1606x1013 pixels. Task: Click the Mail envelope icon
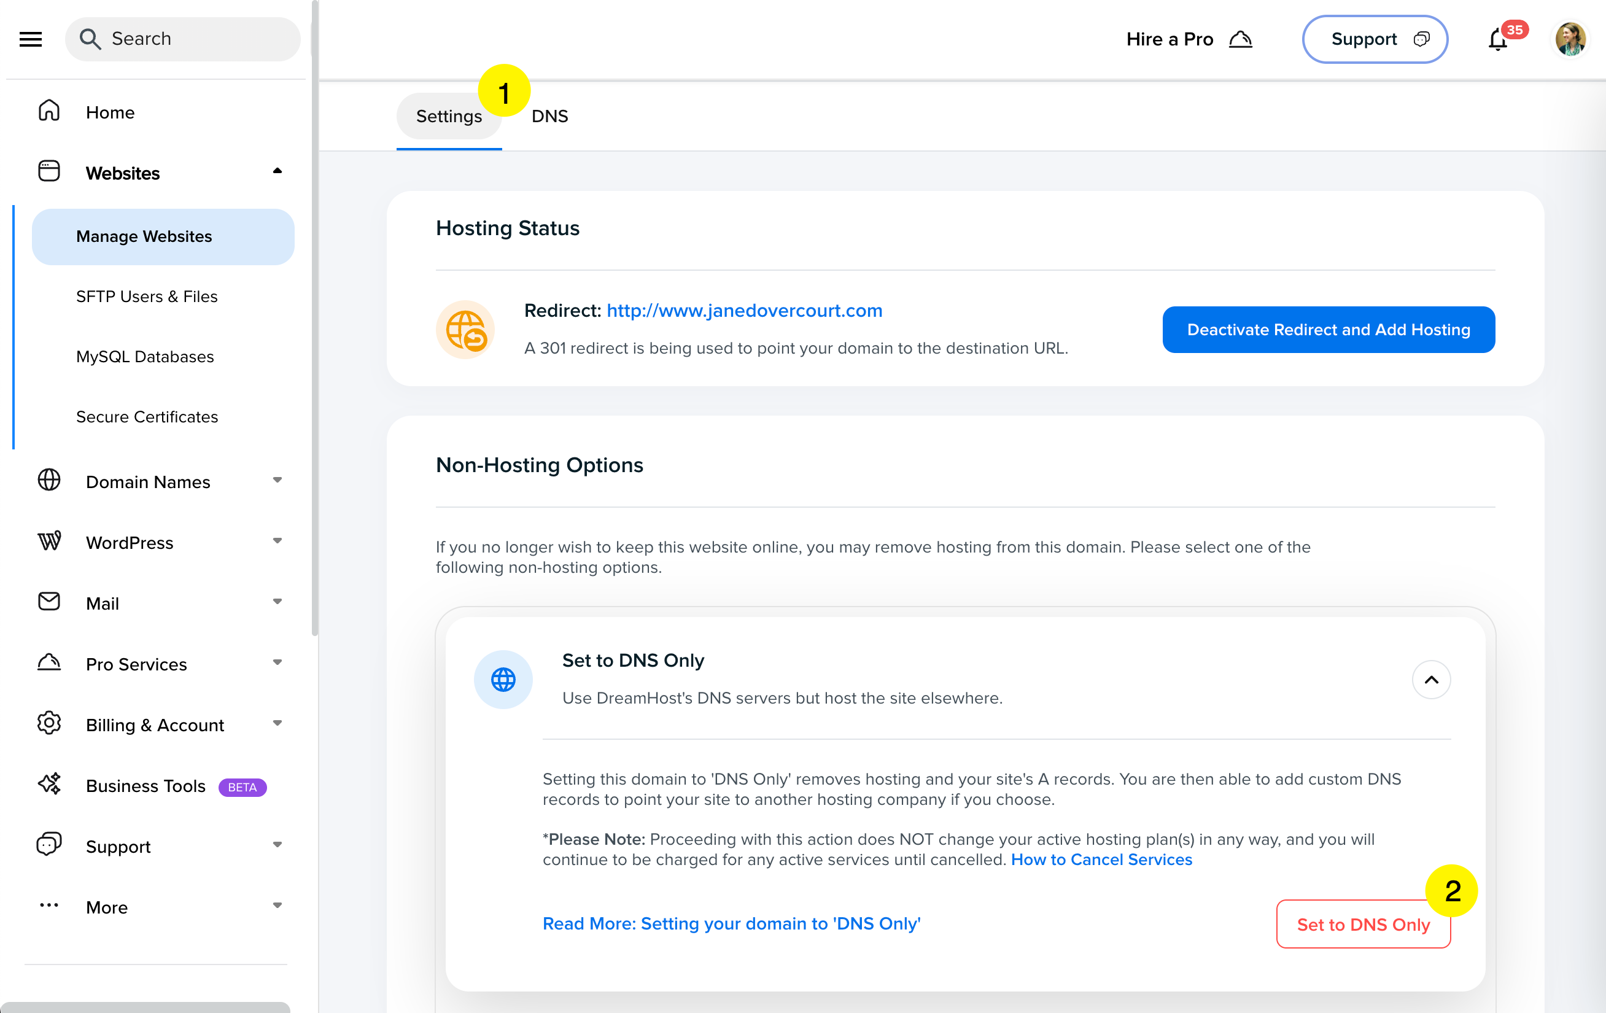(x=48, y=602)
